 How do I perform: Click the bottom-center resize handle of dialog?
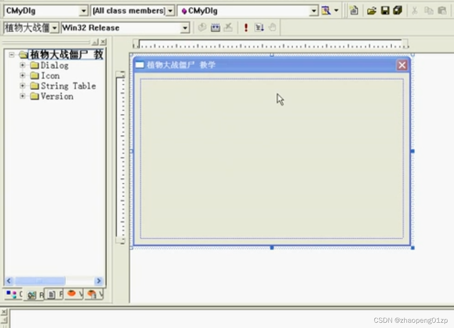(272, 248)
